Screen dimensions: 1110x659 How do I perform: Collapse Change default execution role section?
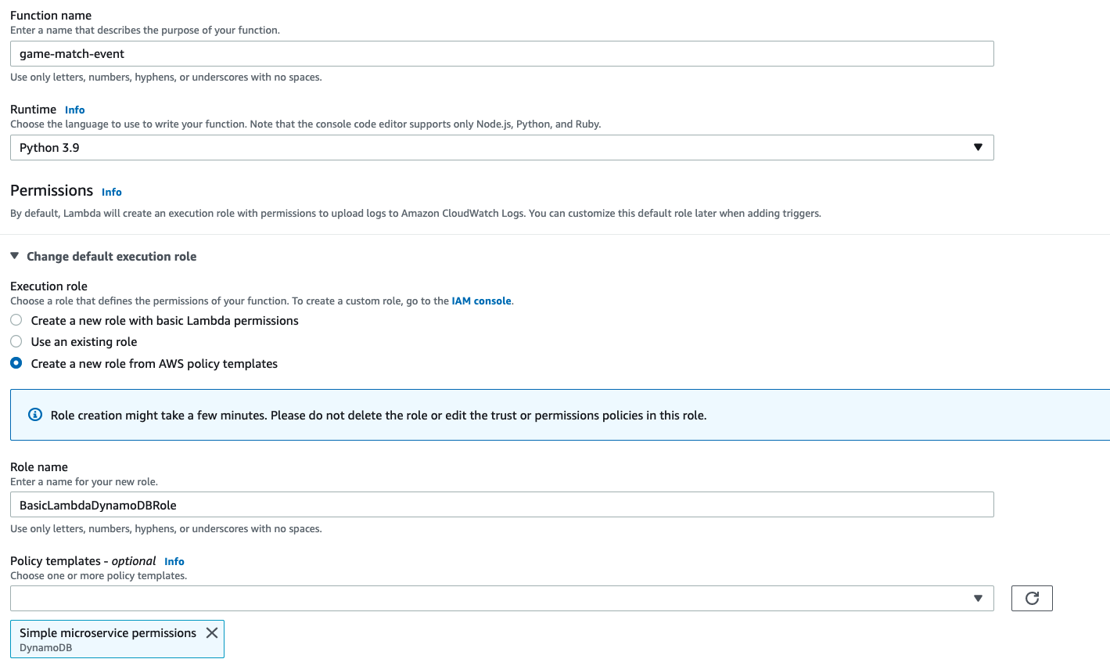(103, 257)
